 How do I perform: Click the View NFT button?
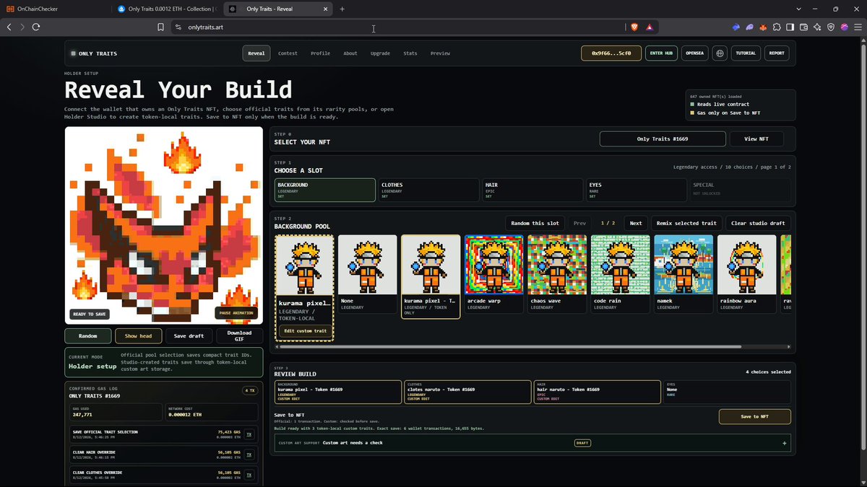[x=756, y=139]
